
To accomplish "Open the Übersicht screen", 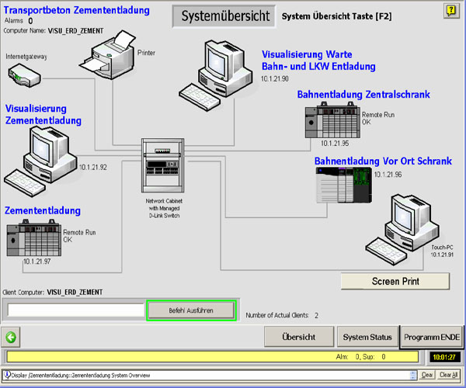I will click(298, 338).
